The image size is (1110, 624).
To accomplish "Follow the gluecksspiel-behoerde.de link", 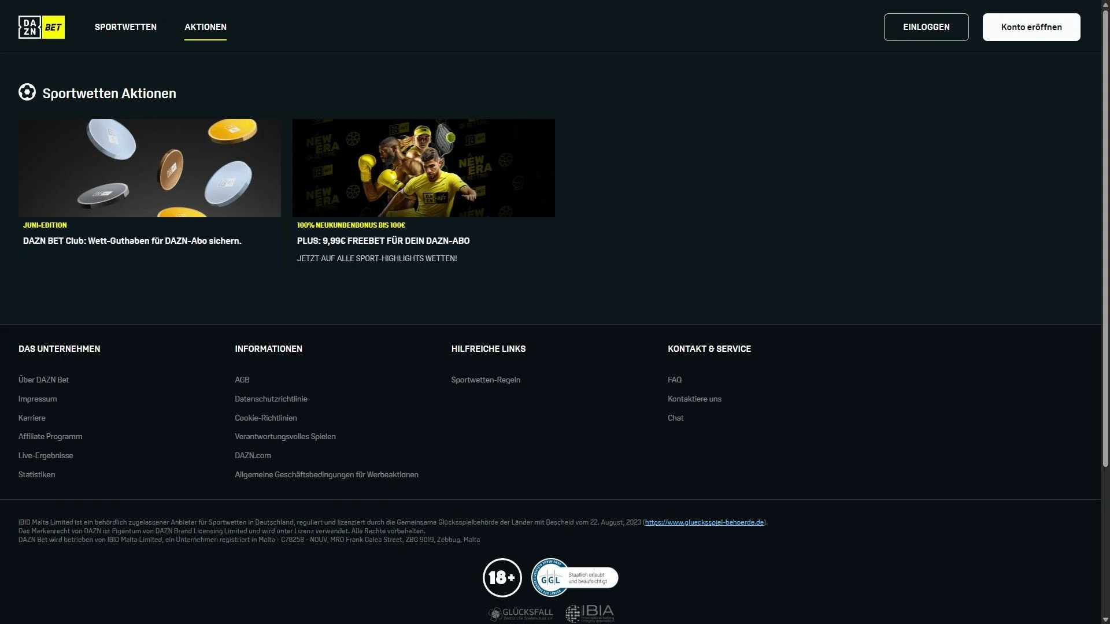I will tap(704, 522).
